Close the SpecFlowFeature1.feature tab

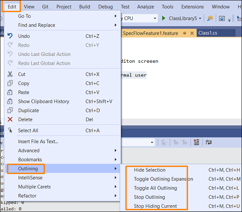coord(192,33)
